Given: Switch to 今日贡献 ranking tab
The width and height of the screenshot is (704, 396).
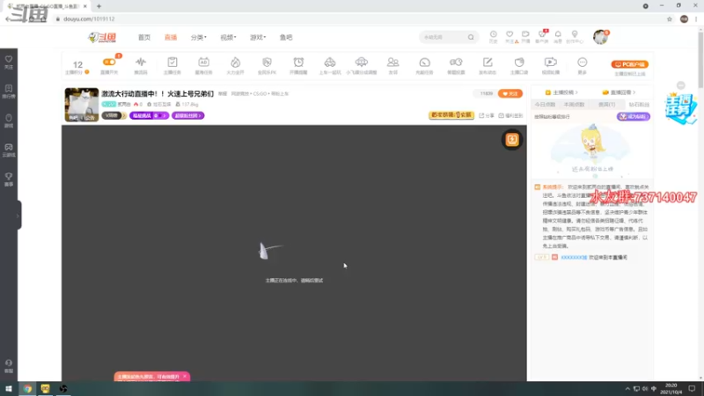Looking at the screenshot, I should pyautogui.click(x=545, y=104).
